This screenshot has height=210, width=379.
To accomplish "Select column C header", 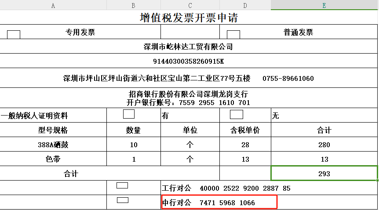I will click(190, 5).
